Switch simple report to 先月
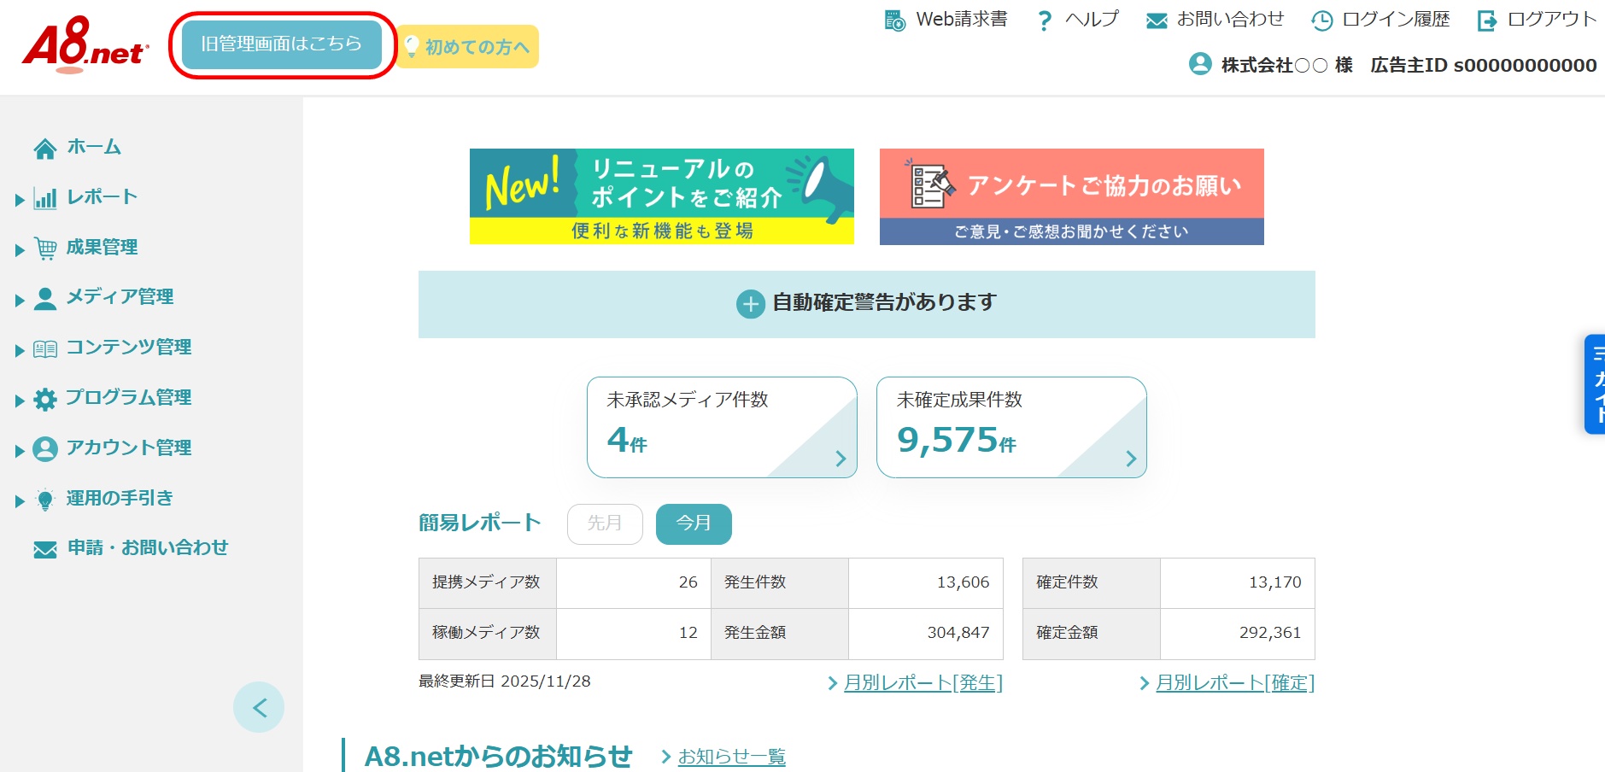 tap(605, 523)
